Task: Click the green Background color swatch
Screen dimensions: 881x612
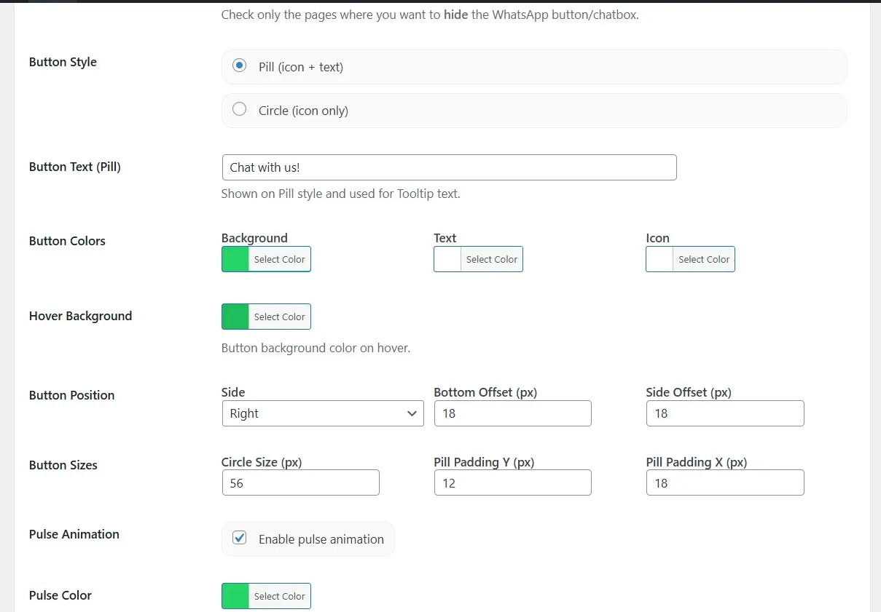Action: pyautogui.click(x=235, y=259)
